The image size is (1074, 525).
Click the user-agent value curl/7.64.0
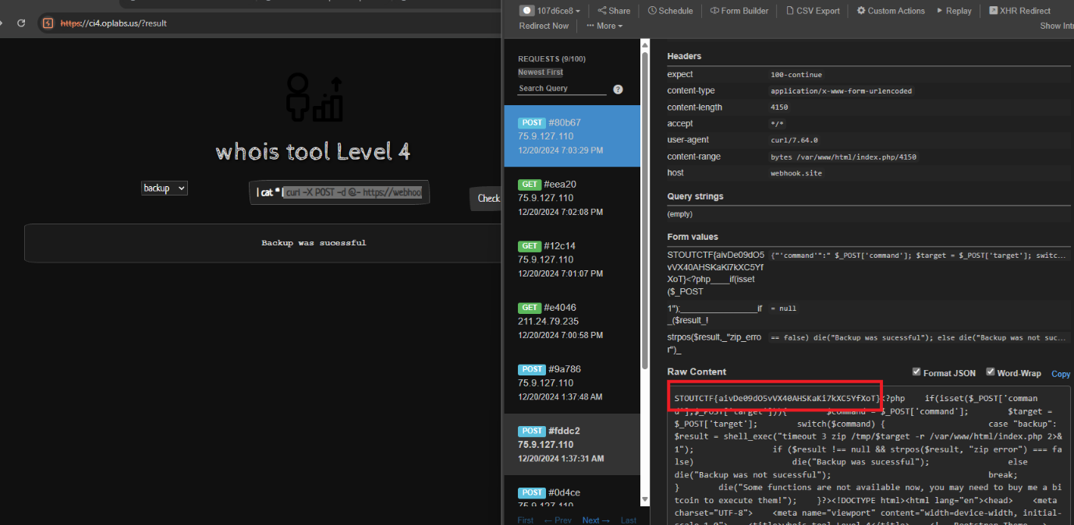tap(794, 140)
